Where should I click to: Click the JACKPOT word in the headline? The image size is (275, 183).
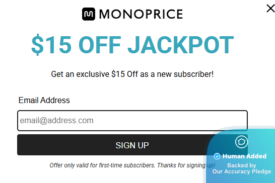pos(181,45)
